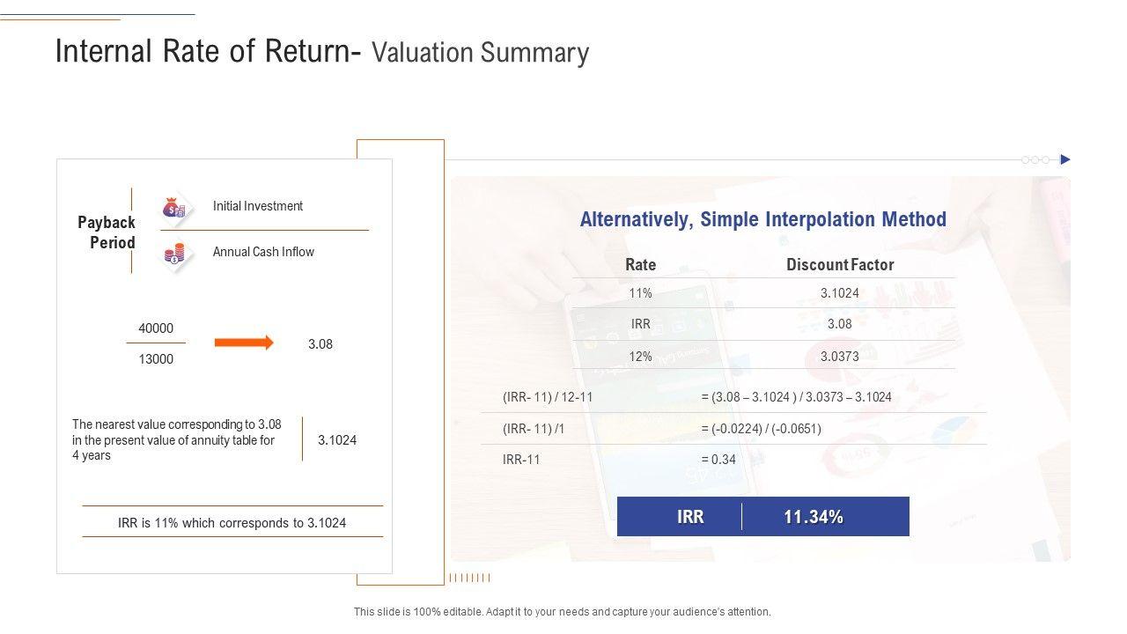Click the 'Valuation Summary' subtitle text
Viewport: 1127px width, 634px height.
(x=480, y=53)
